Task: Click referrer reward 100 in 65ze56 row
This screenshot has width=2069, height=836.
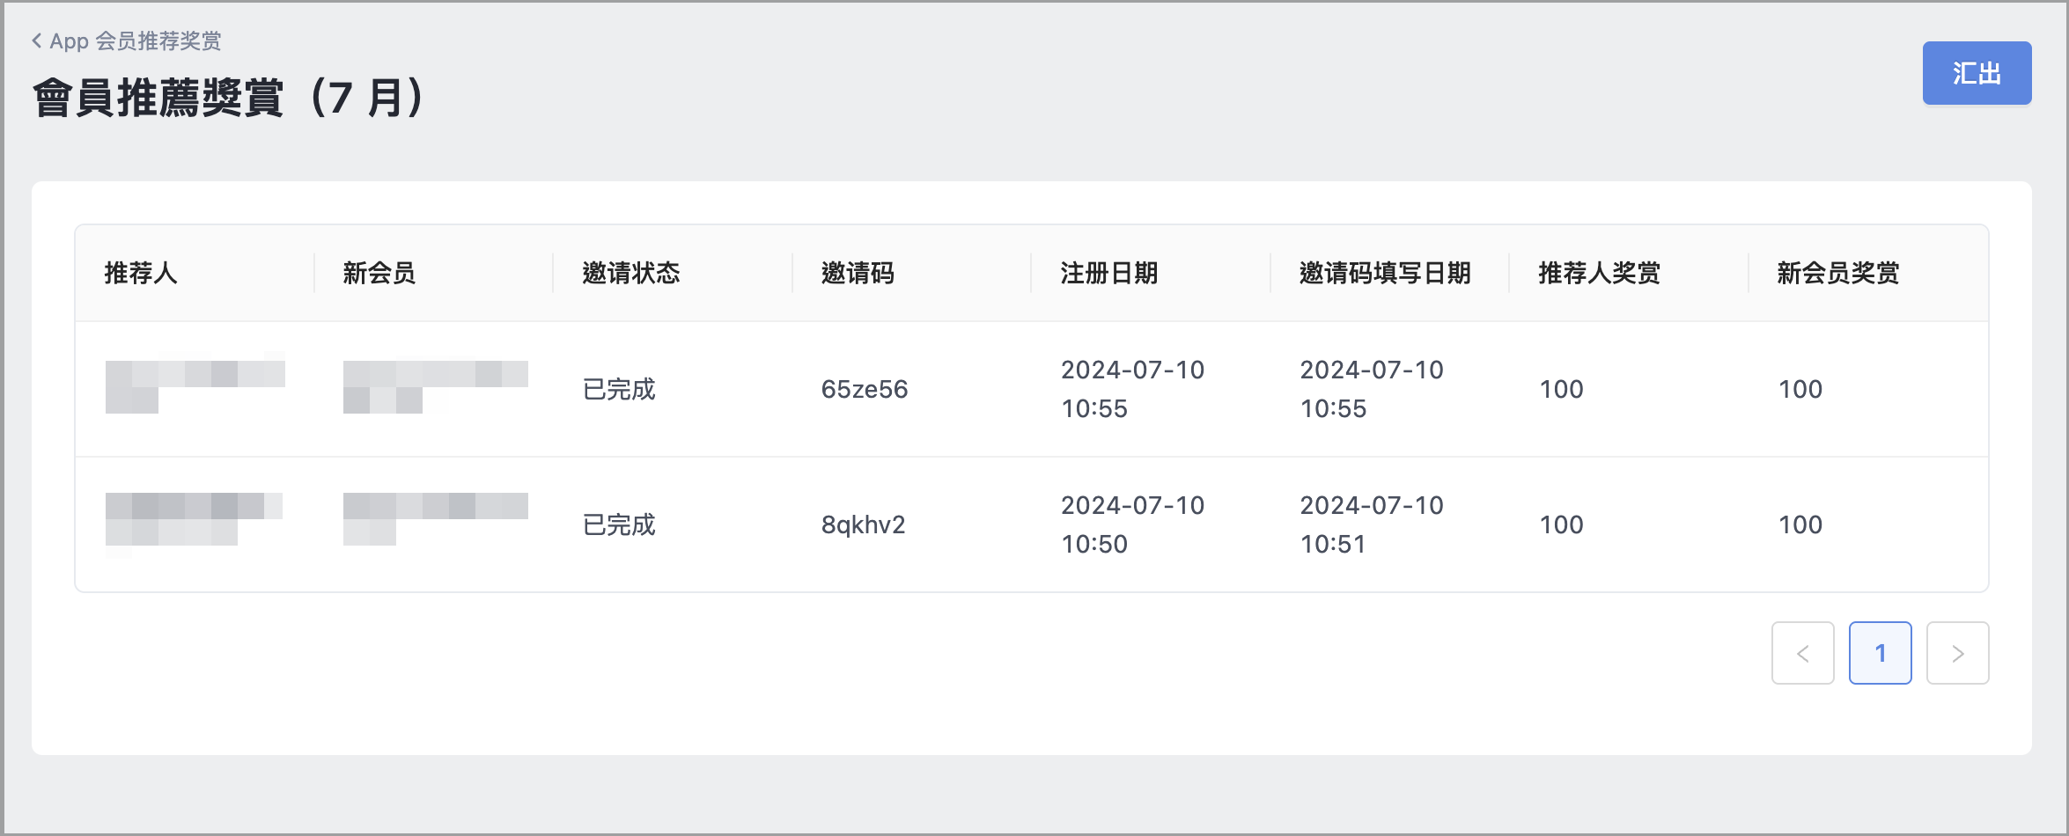Action: [x=1561, y=389]
